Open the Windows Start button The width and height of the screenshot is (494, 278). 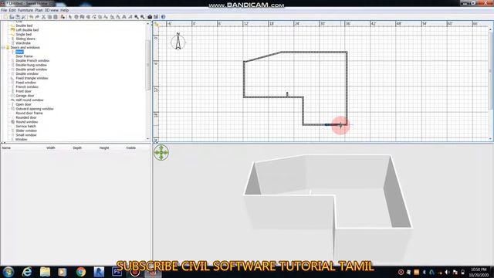pyautogui.click(x=8, y=272)
